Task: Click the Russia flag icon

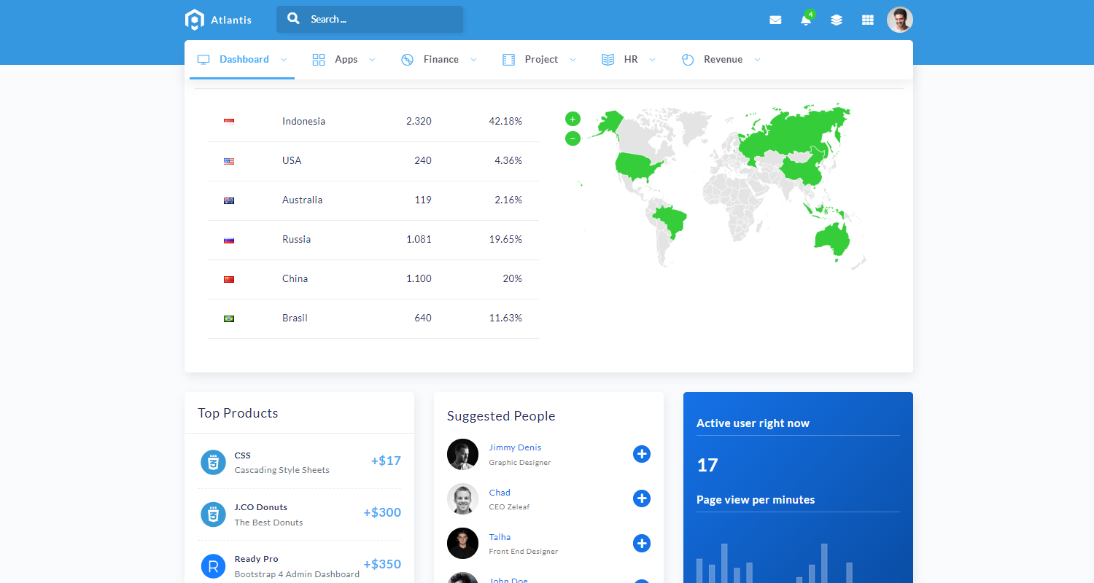Action: click(229, 240)
